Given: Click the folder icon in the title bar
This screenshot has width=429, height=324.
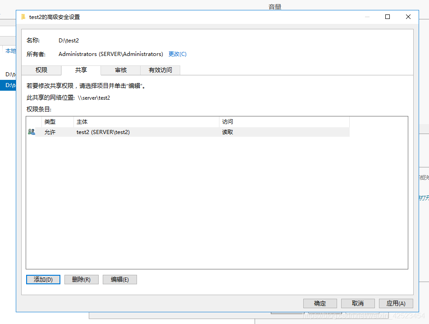Looking at the screenshot, I should pyautogui.click(x=23, y=17).
